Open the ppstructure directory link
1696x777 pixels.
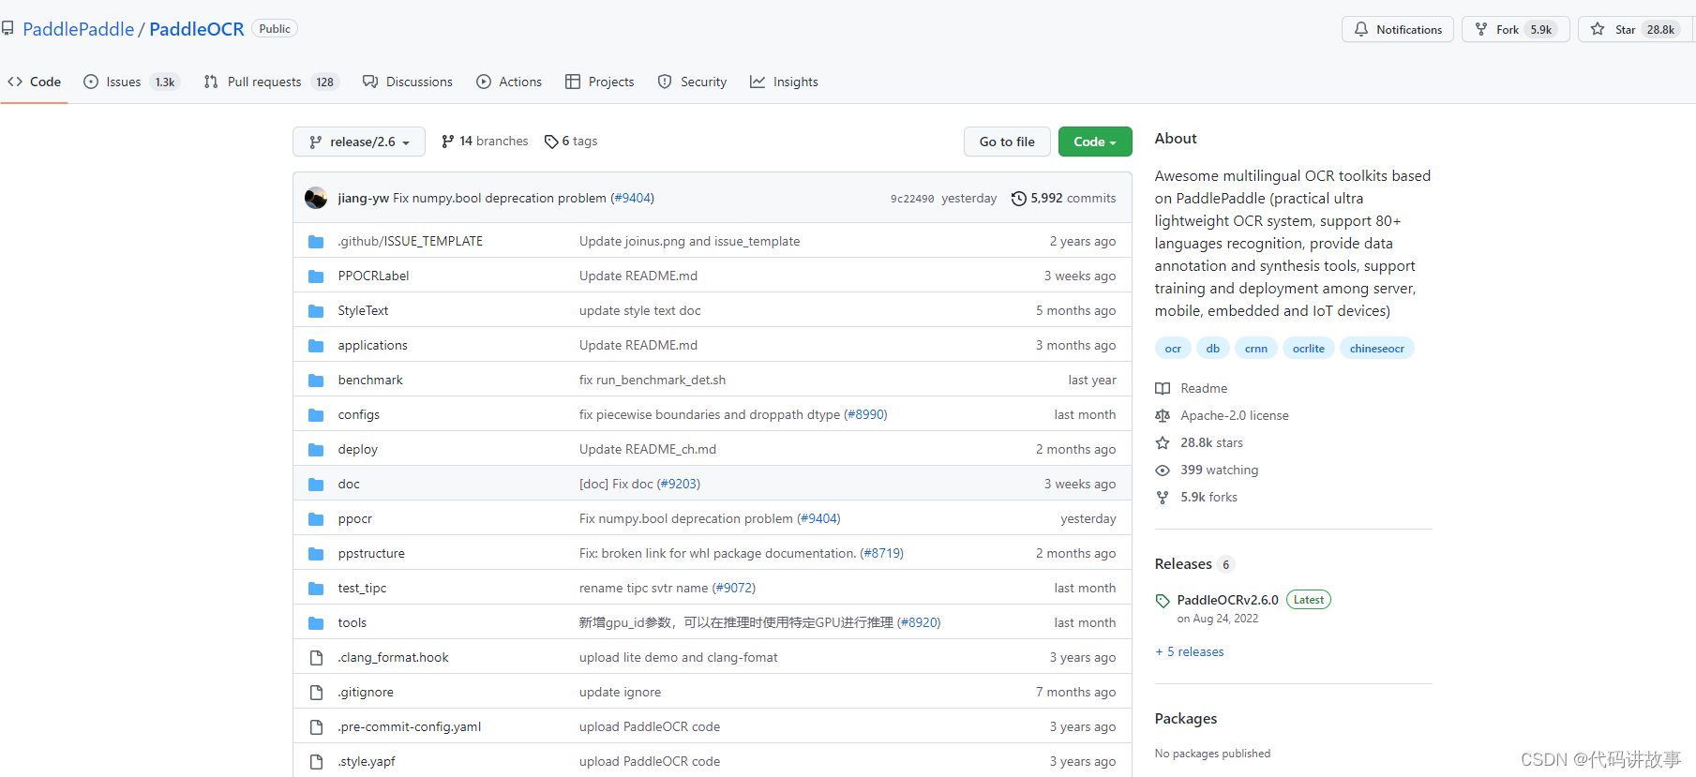[x=371, y=553]
